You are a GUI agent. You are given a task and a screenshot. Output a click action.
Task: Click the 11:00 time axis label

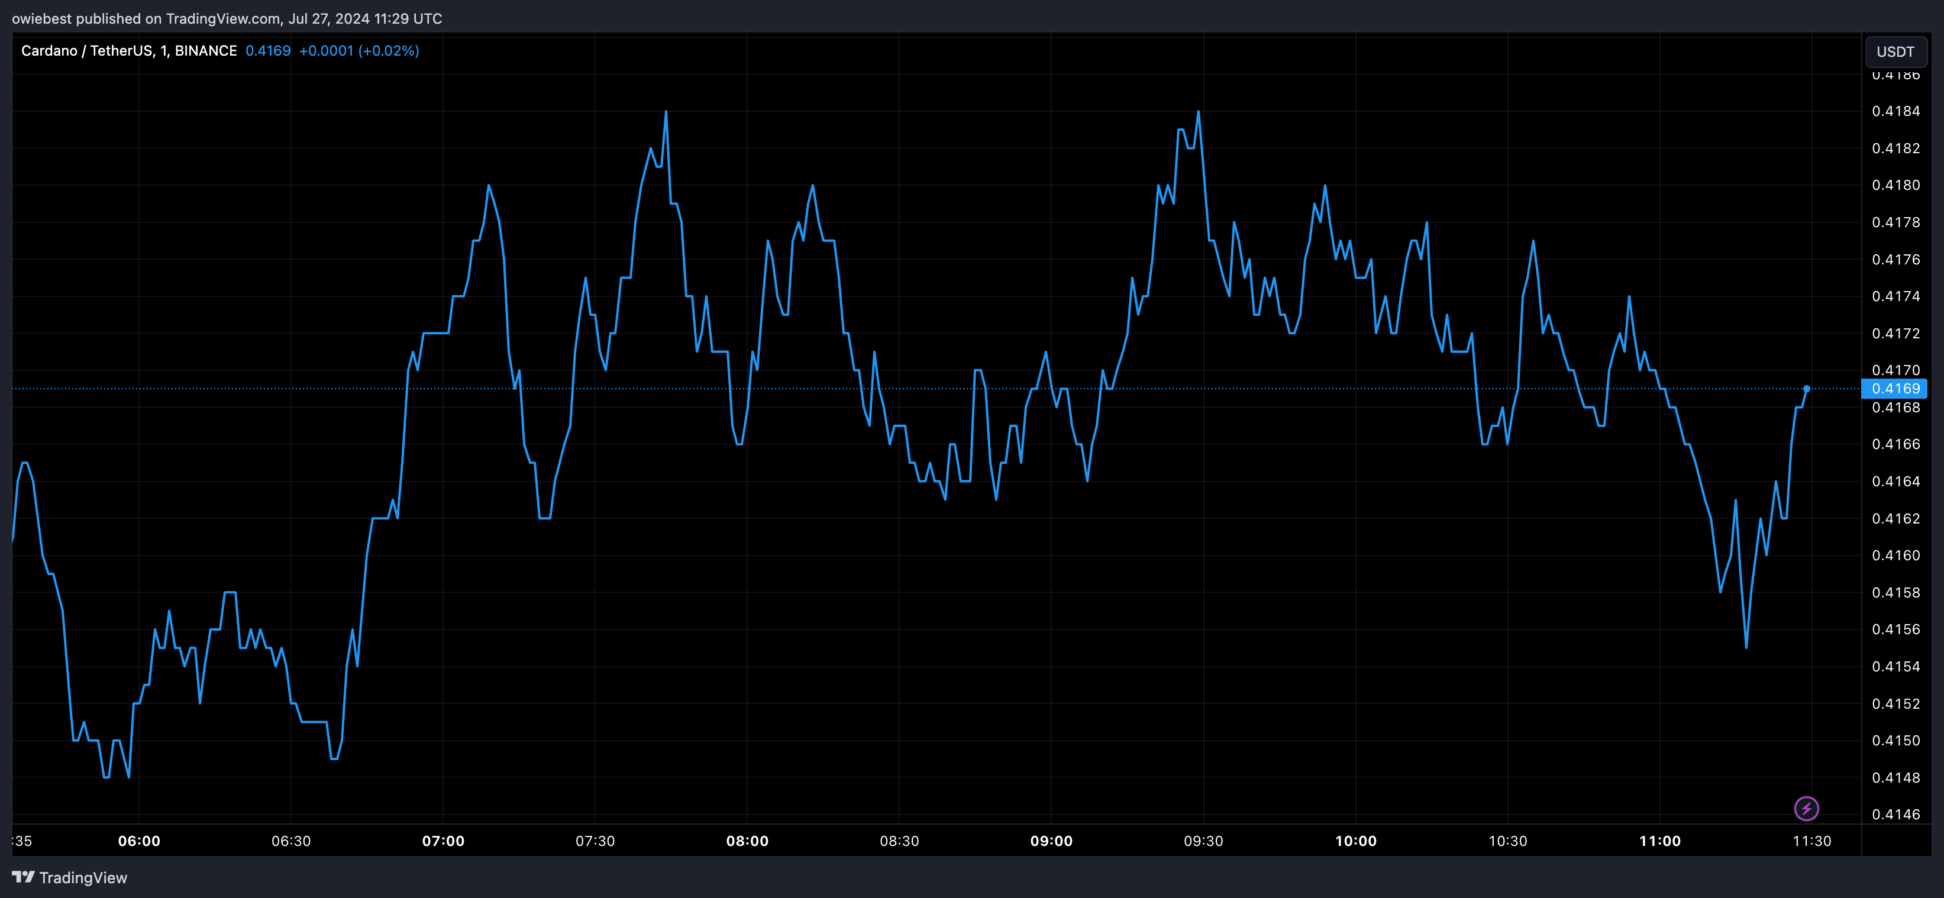pyautogui.click(x=1660, y=841)
